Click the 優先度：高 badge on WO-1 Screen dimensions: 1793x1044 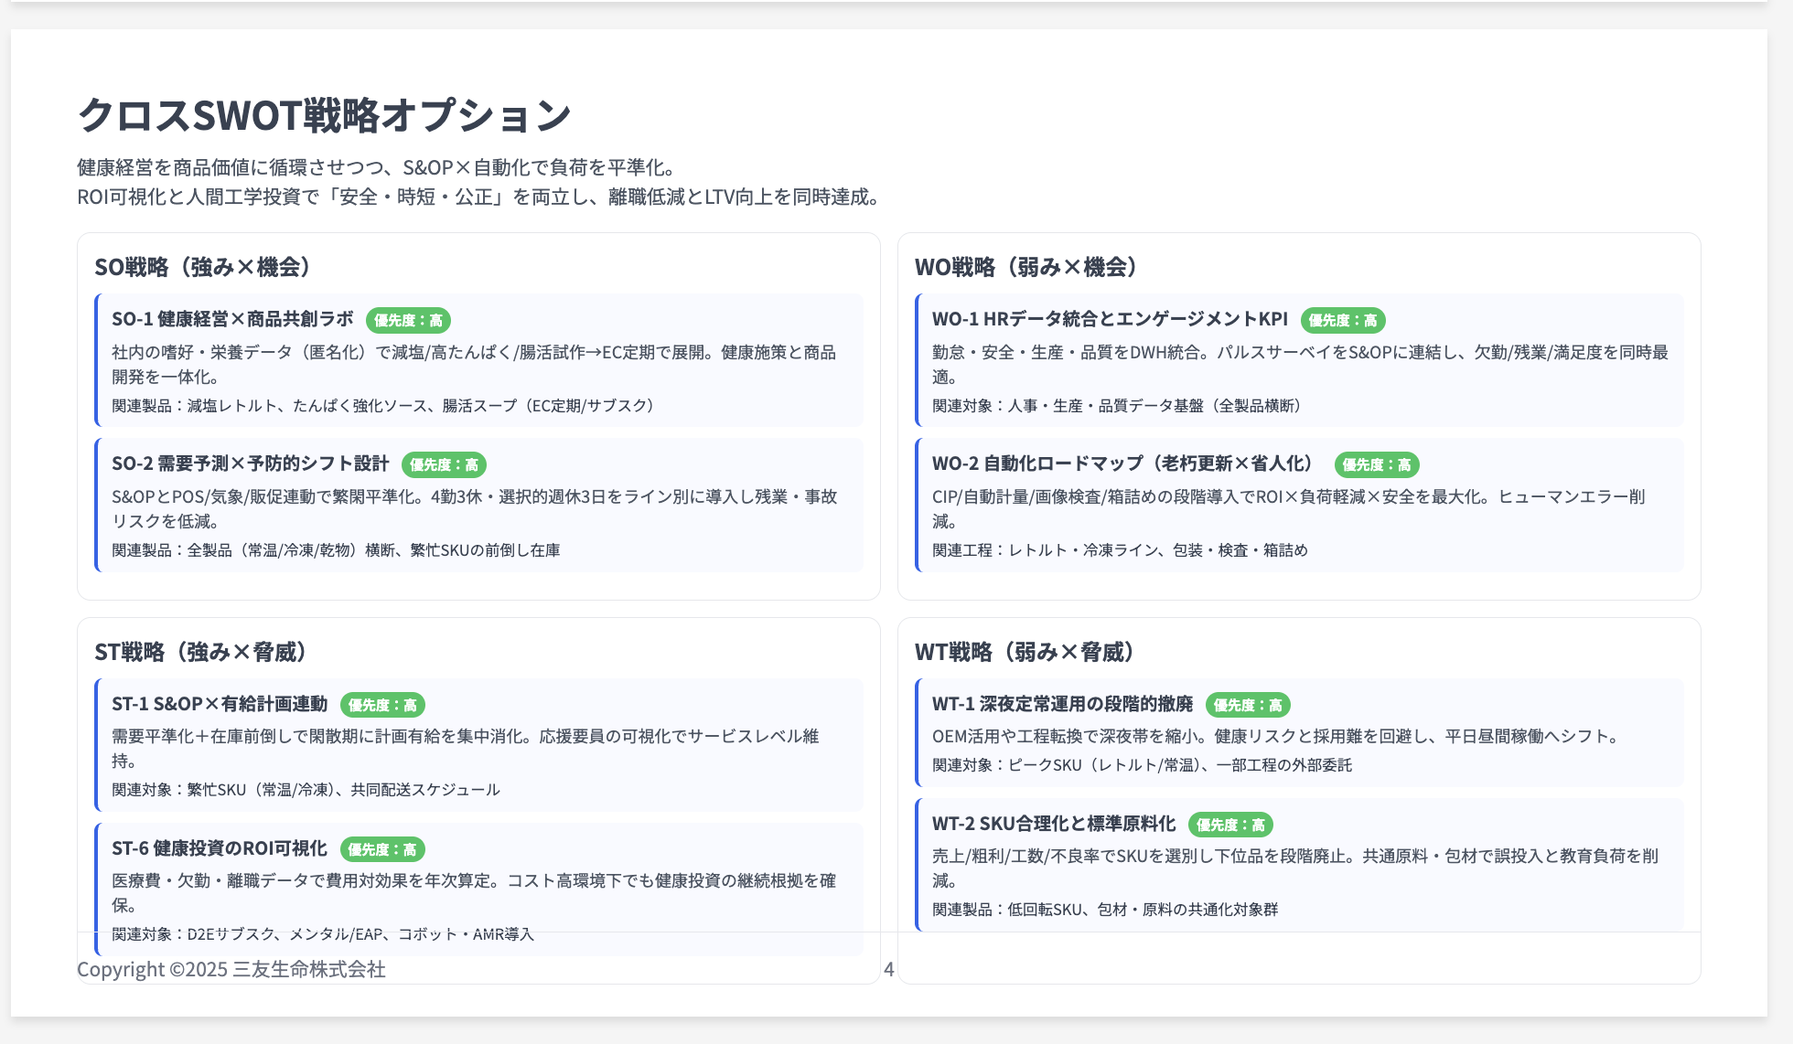(x=1345, y=321)
